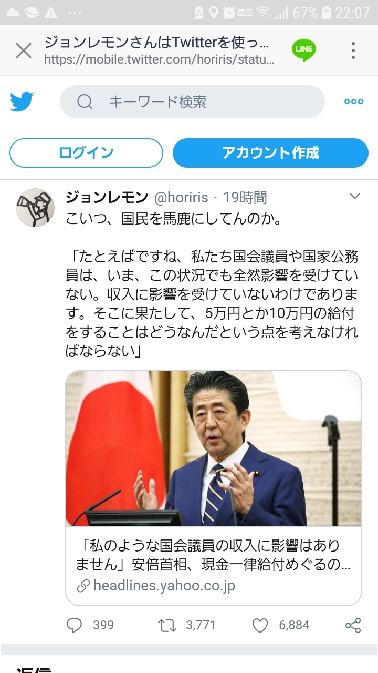Screen dimensions: 378x673
Task: Expand tweet options chevron
Action: coord(355,197)
